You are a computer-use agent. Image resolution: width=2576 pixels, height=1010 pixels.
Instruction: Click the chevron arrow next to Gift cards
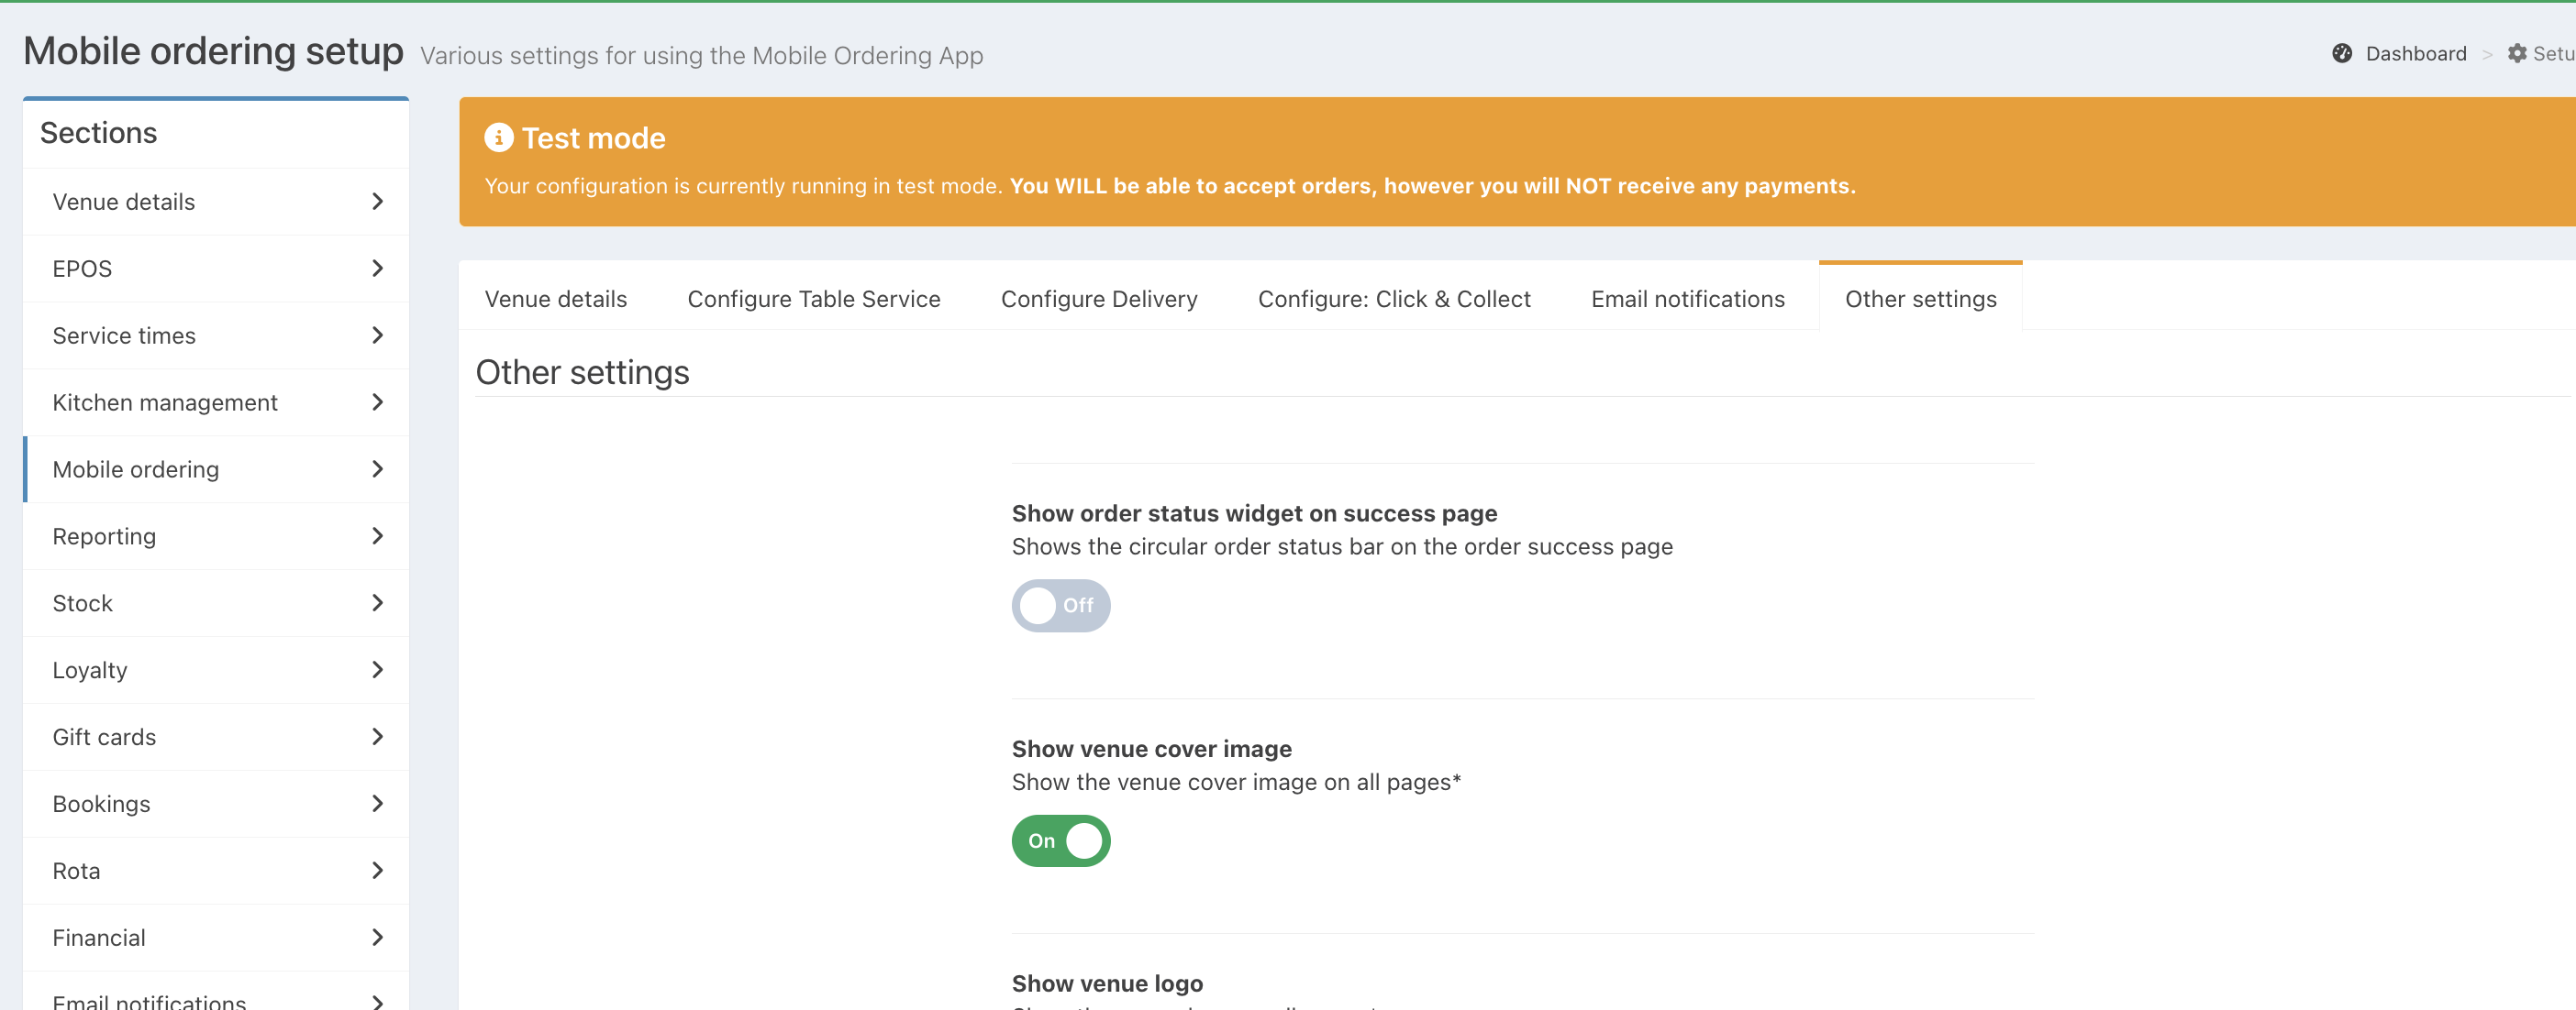tap(377, 737)
